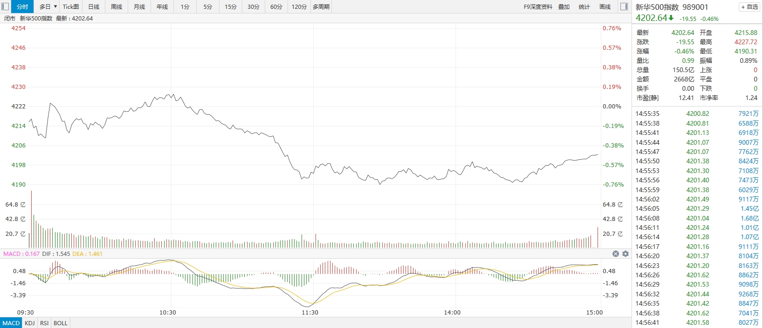Viewport: 763px width, 328px height.
Task: Click 叠加 to overlay another security
Action: (564, 7)
